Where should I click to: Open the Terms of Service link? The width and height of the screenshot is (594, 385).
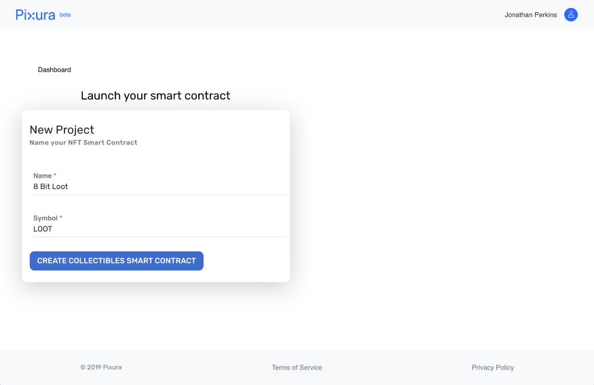(x=297, y=367)
